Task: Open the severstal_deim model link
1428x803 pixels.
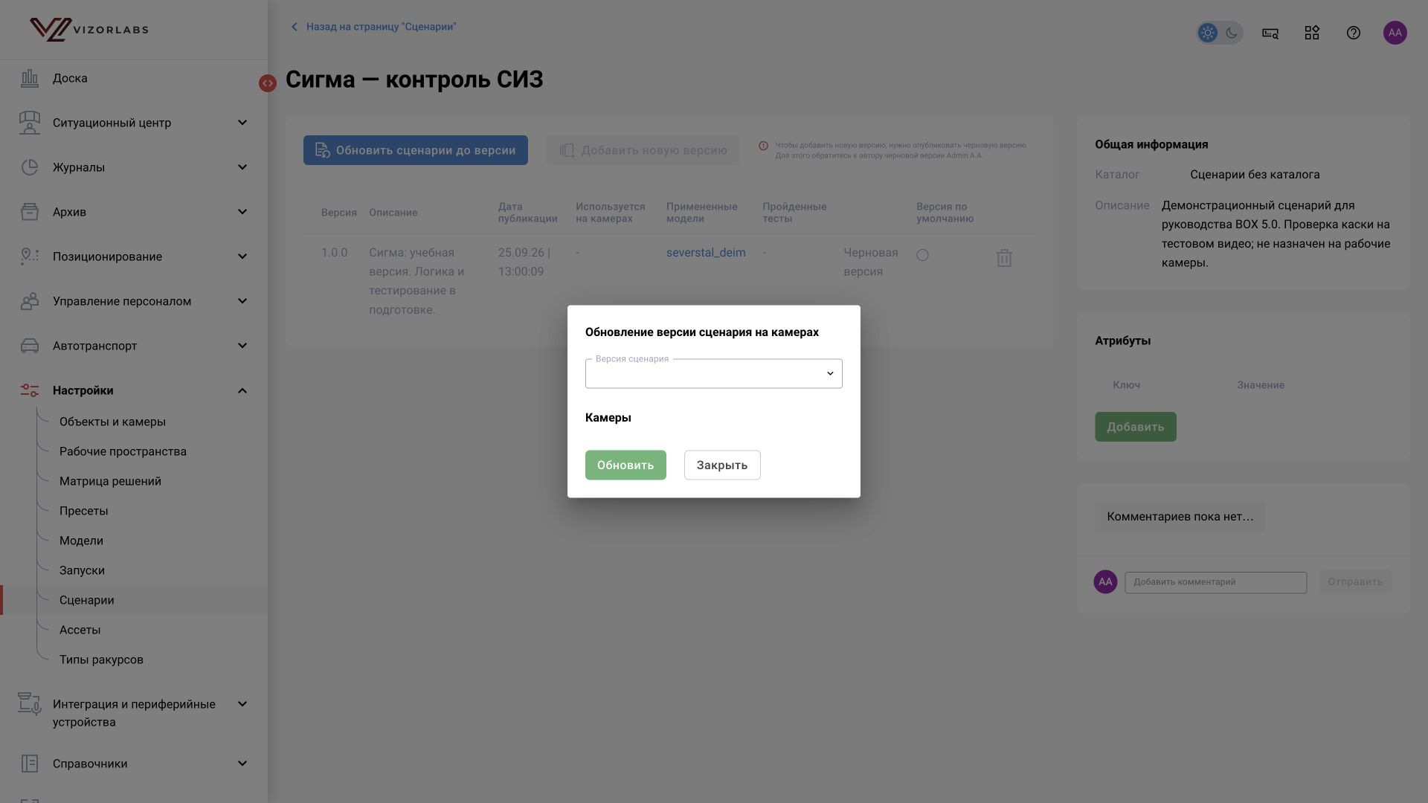Action: coord(706,253)
